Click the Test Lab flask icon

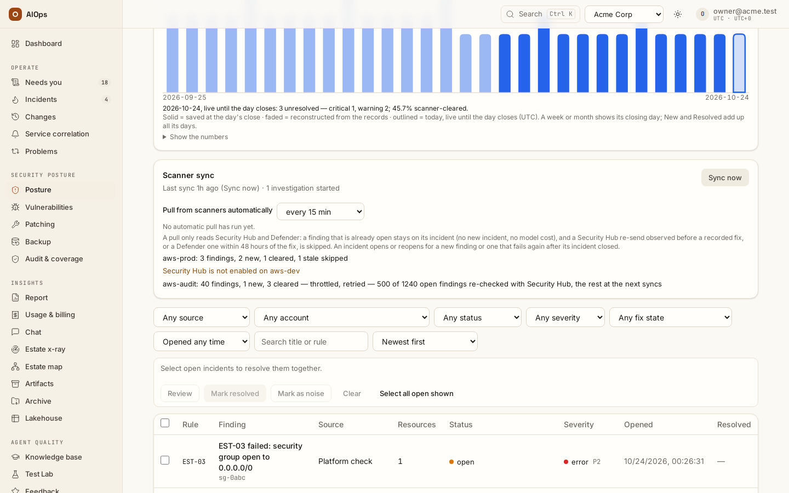click(15, 474)
